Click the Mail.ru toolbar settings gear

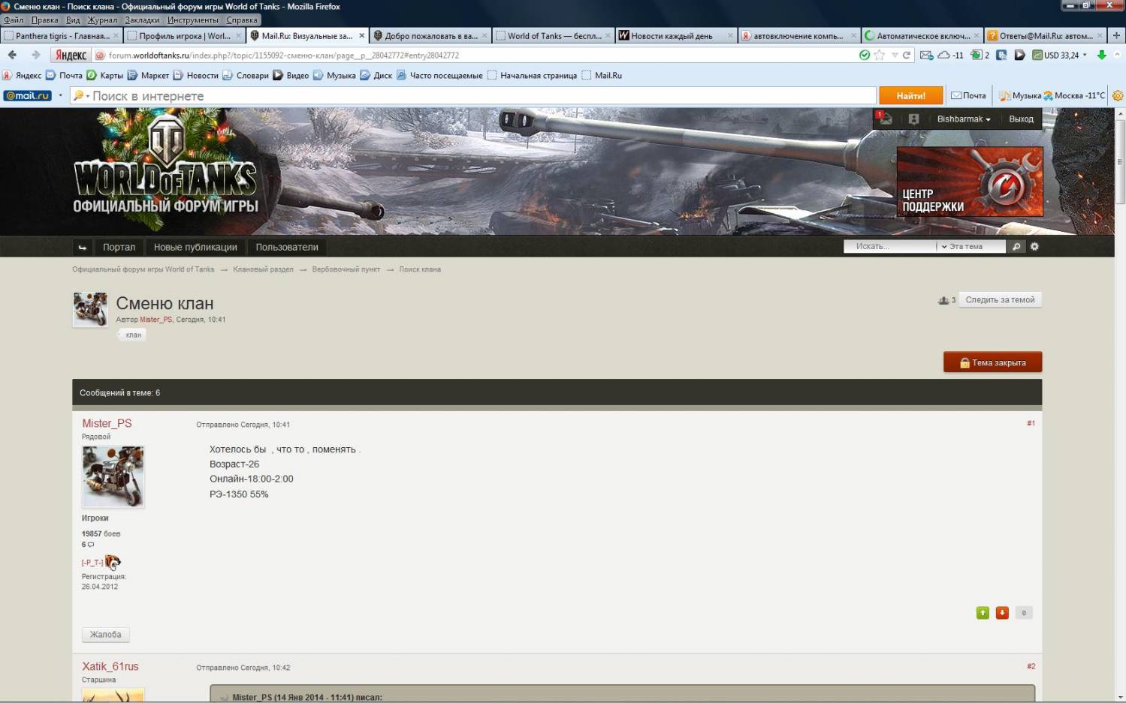click(1118, 96)
